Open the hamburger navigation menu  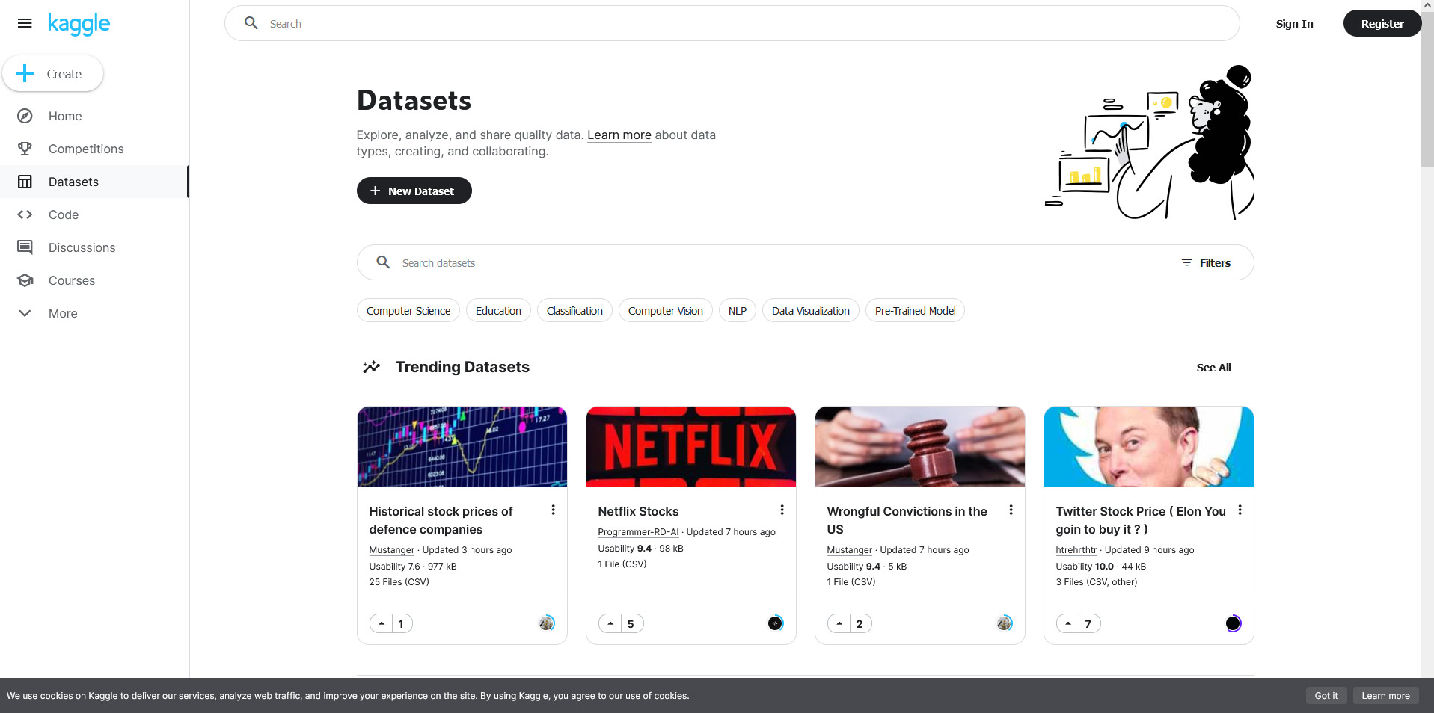(x=25, y=23)
